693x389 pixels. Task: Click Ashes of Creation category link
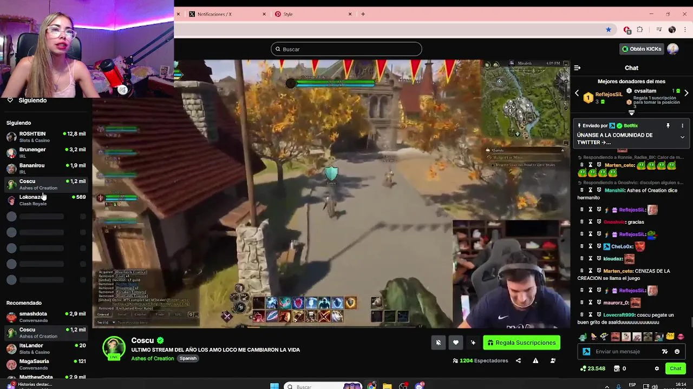pyautogui.click(x=153, y=359)
